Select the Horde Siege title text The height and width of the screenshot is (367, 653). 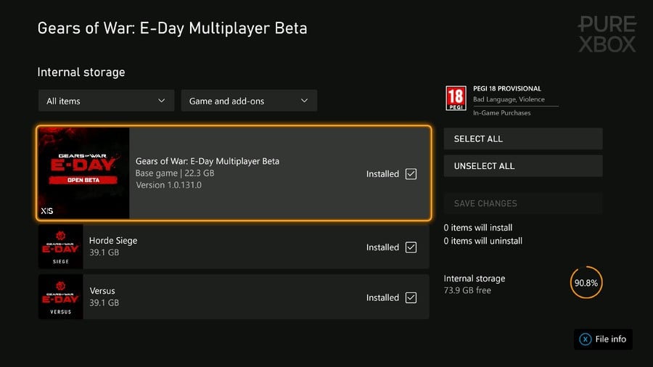tap(113, 241)
